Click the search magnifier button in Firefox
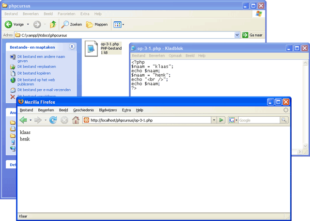The width and height of the screenshot is (310, 221). click(284, 120)
